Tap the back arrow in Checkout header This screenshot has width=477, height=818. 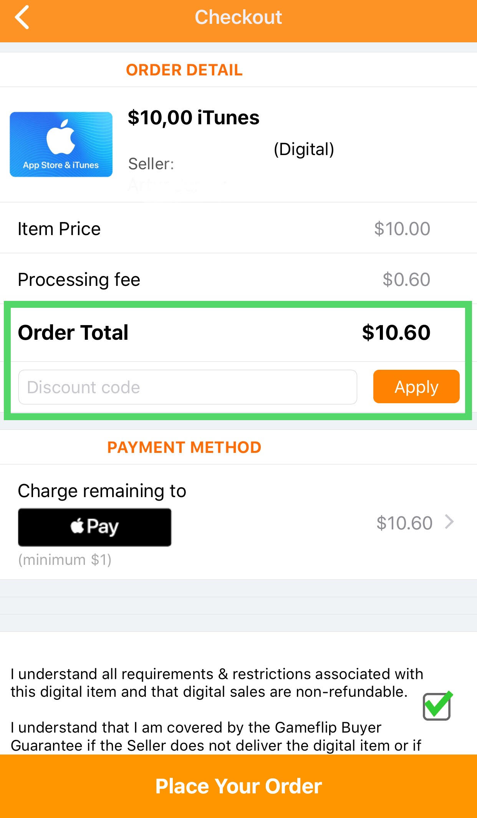(x=22, y=17)
